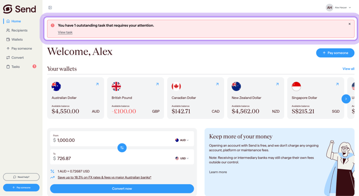Screen dimensions: 359x196
Task: Click the $4,550.00 AUD balance
Action: tap(65, 111)
